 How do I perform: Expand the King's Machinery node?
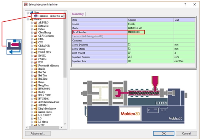pos(32,109)
